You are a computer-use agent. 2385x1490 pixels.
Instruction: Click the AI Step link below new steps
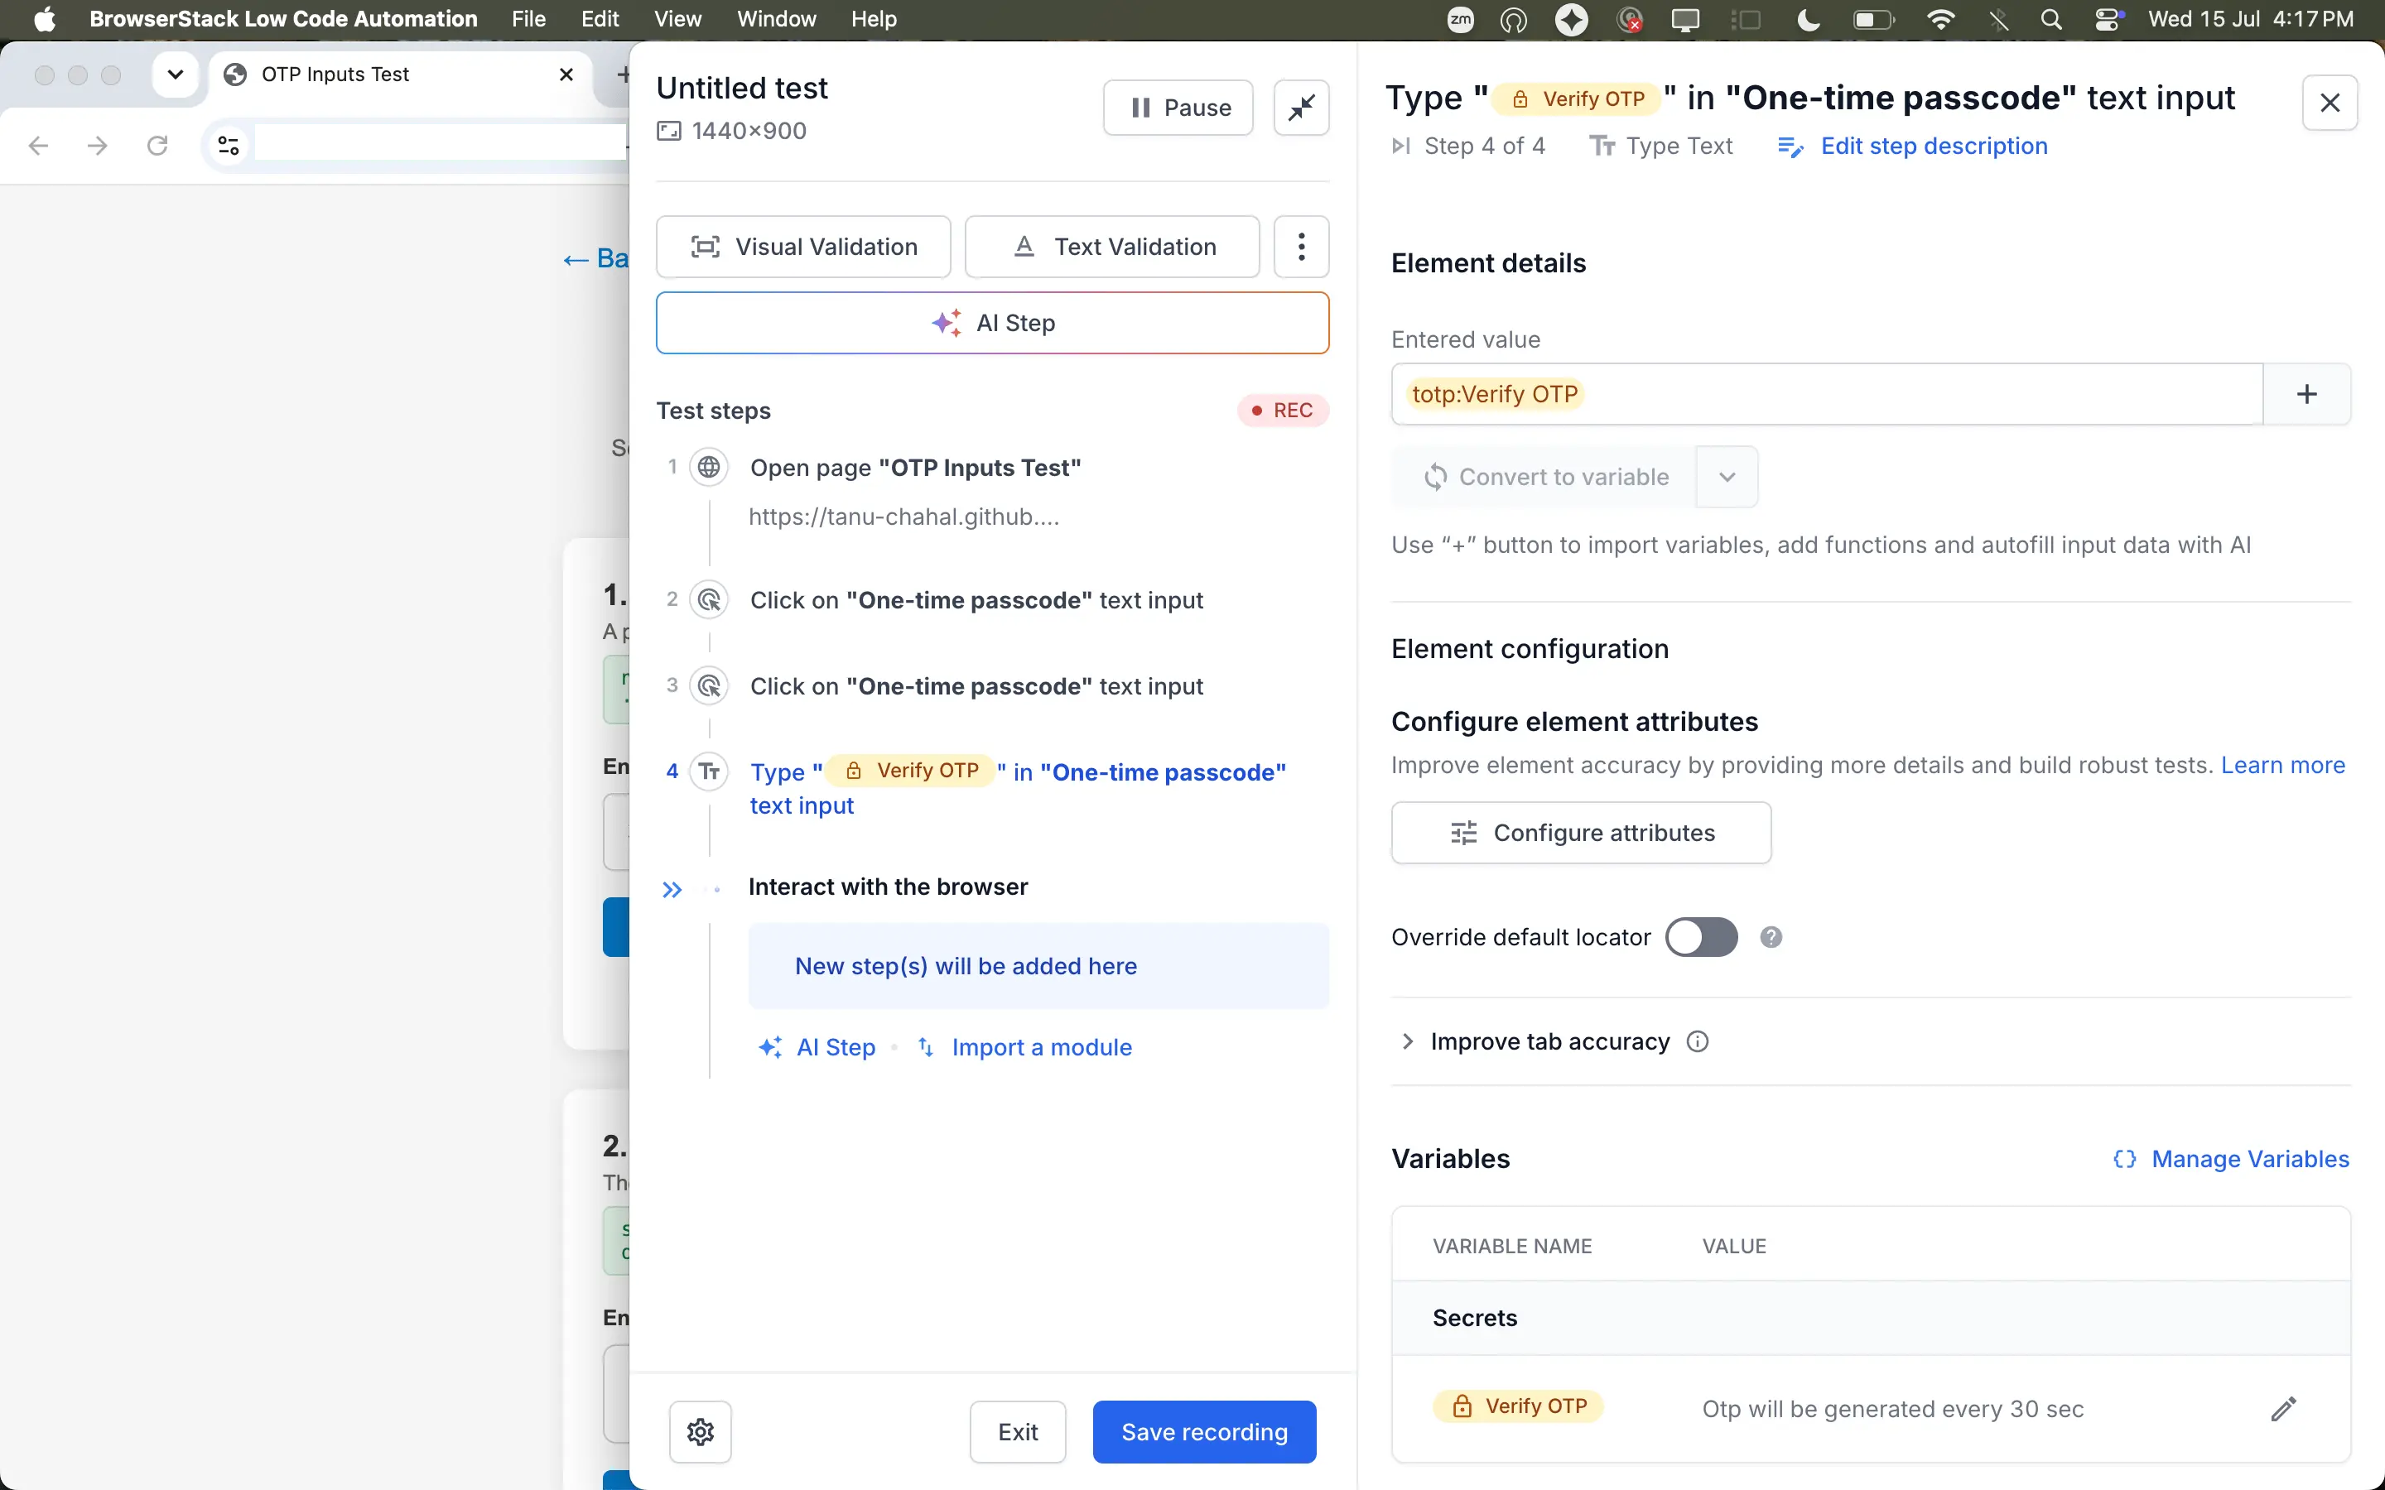coord(817,1046)
